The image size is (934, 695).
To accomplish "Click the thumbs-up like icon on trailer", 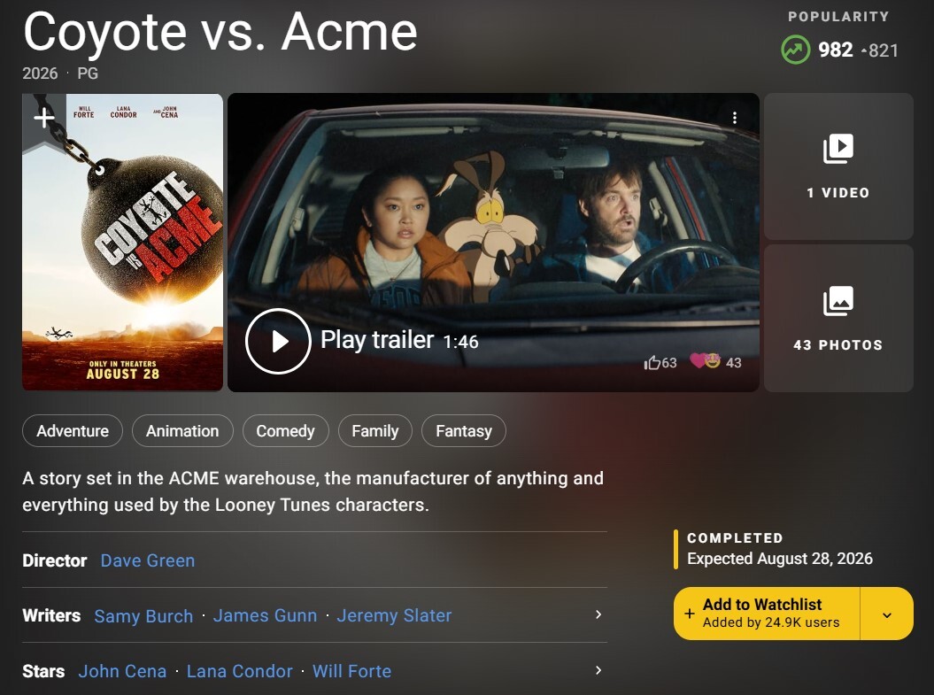I will pos(652,363).
